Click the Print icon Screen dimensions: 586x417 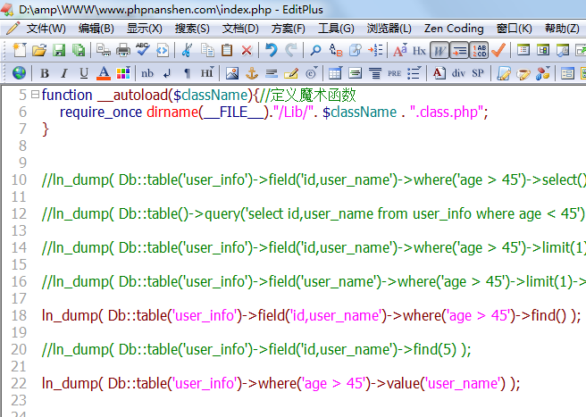(123, 50)
